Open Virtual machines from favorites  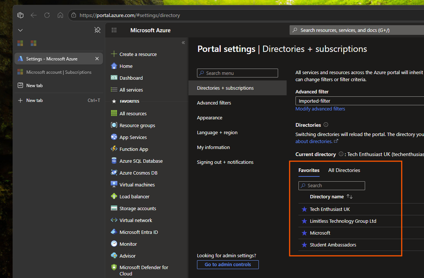(x=137, y=185)
